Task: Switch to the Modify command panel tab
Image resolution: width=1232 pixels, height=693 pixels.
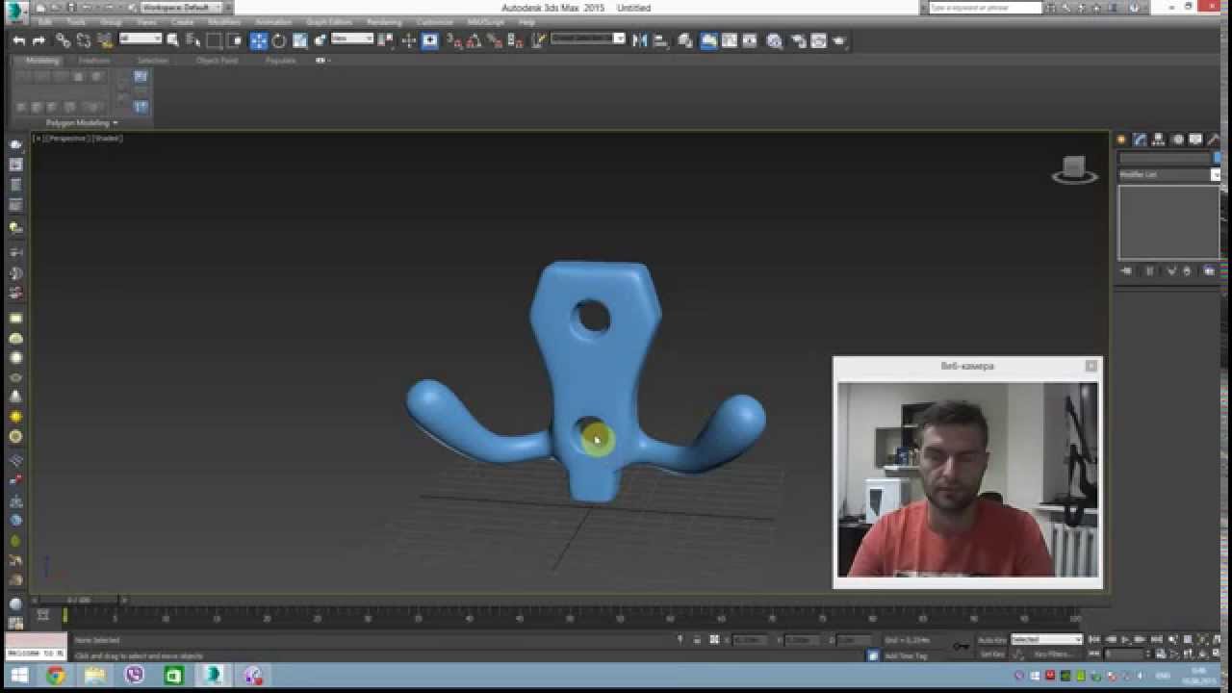Action: (1140, 140)
